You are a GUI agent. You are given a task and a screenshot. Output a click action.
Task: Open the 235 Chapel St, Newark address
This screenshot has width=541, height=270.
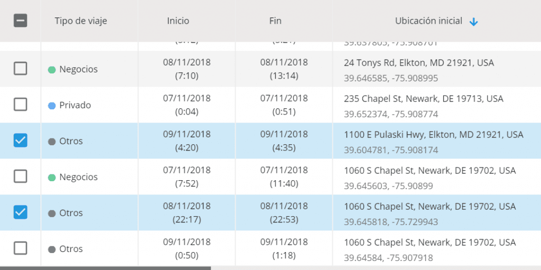coord(423,99)
